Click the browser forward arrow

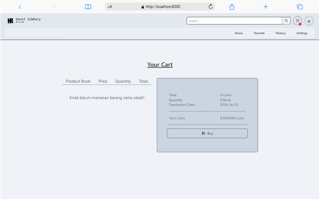(54, 7)
